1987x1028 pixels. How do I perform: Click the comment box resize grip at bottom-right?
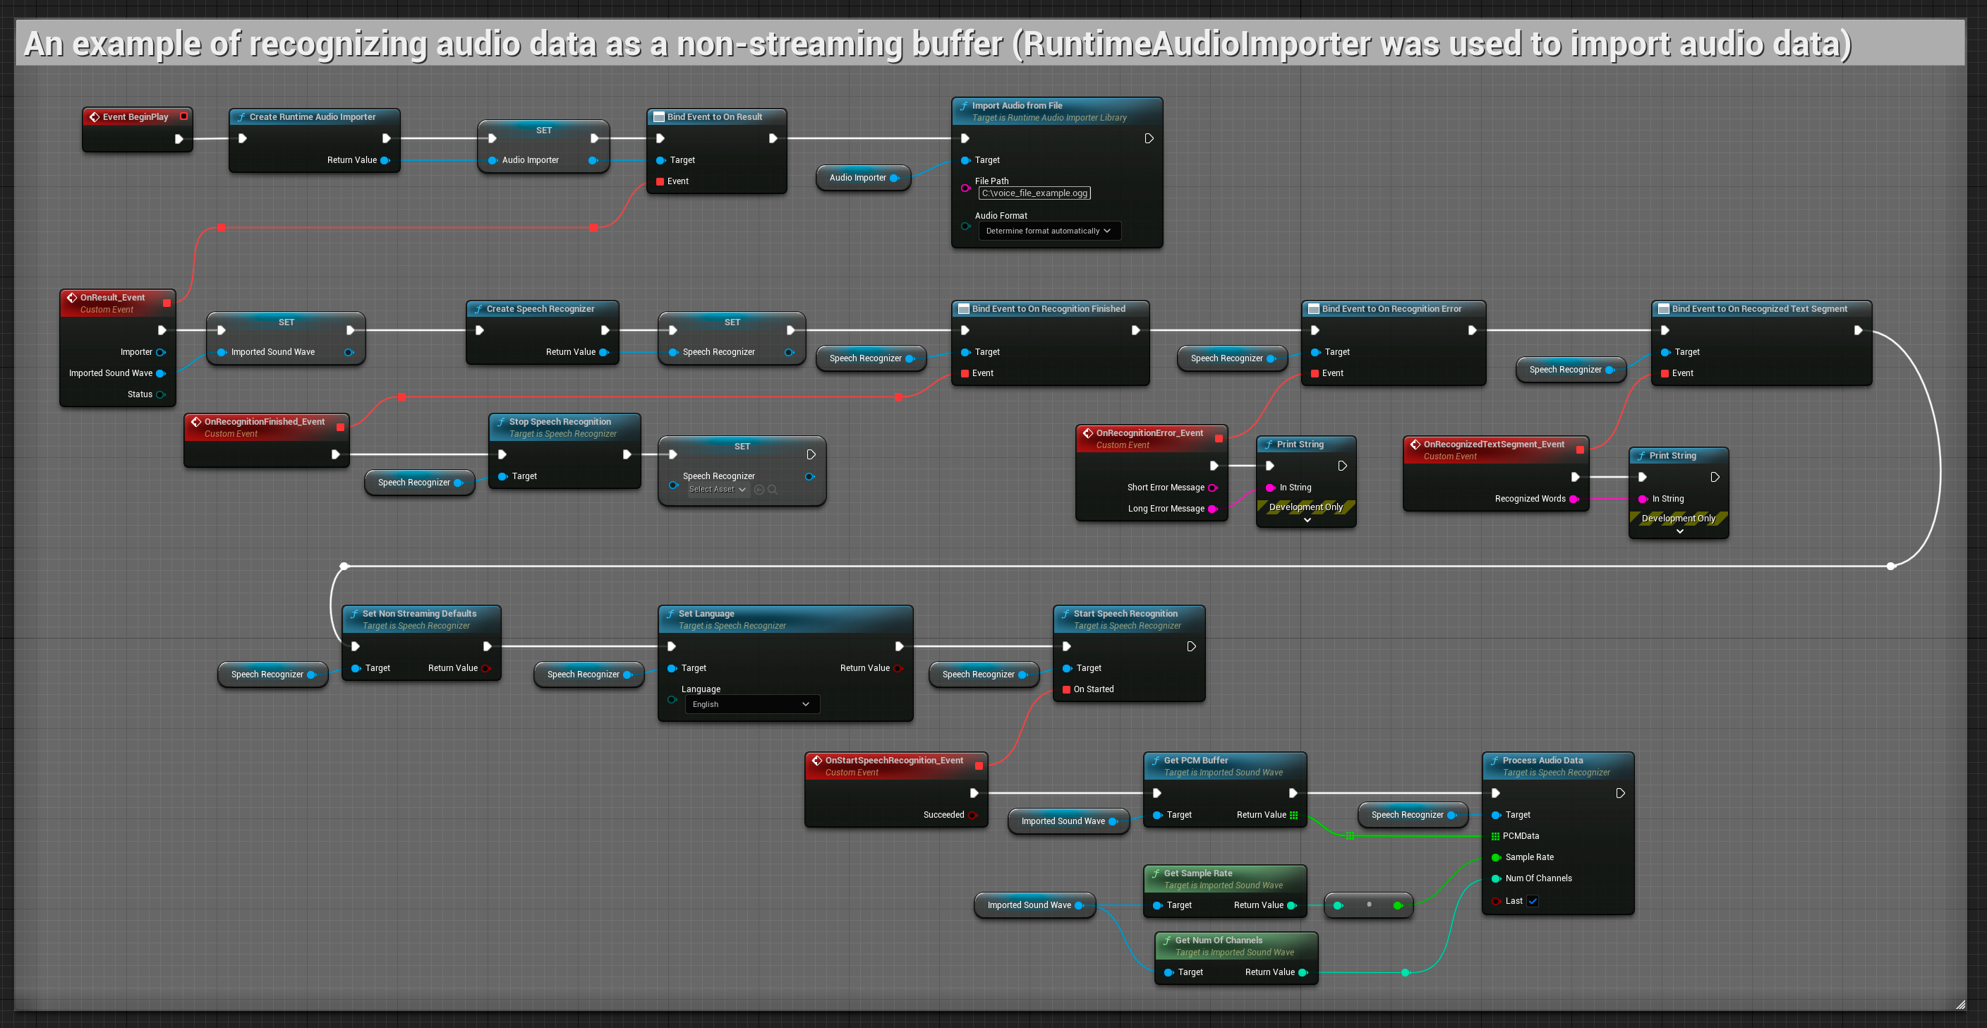click(x=1960, y=1004)
